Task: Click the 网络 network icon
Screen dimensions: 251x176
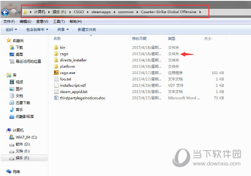Action: pos(8,171)
